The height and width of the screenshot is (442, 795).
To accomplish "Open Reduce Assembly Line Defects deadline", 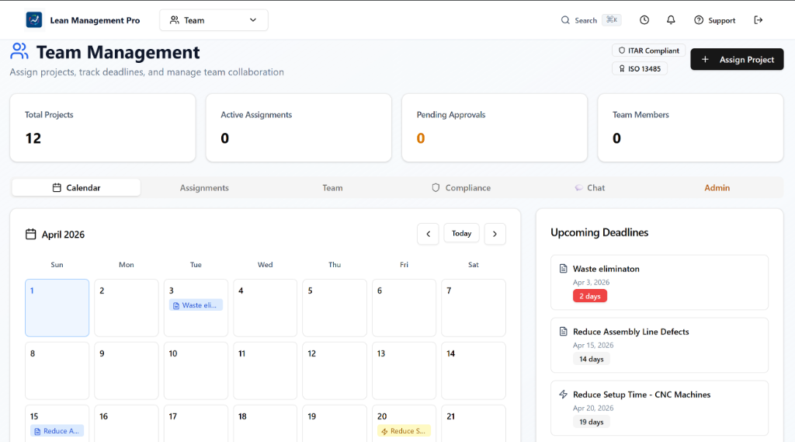I will pos(659,345).
